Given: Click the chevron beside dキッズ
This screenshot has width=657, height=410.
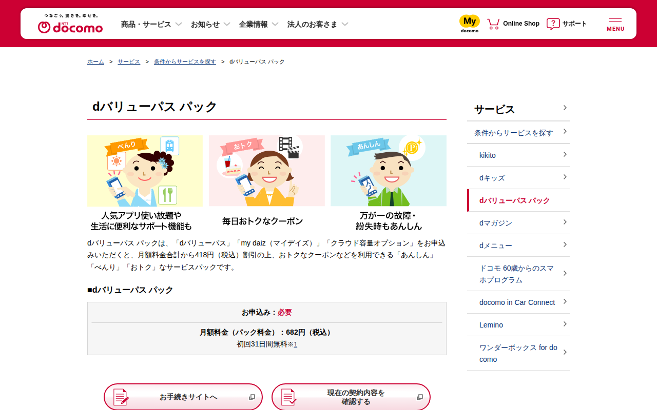Looking at the screenshot, I should (565, 177).
